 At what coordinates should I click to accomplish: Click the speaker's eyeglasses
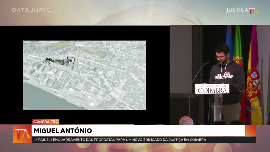(x=220, y=57)
